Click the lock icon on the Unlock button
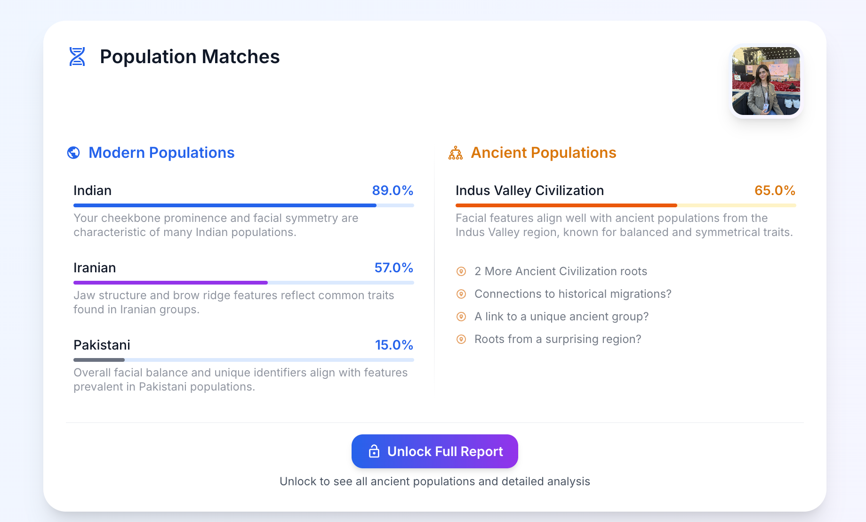866x522 pixels. 374,451
